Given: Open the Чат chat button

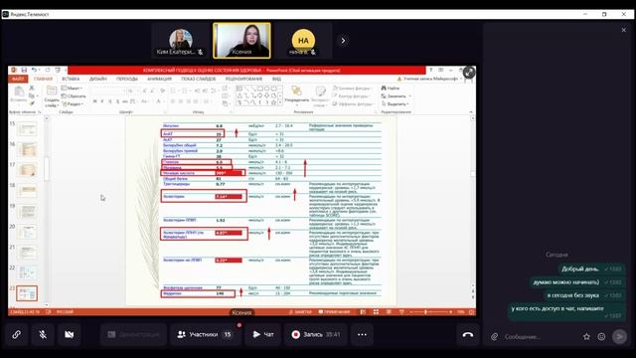Looking at the screenshot, I should [x=262, y=334].
